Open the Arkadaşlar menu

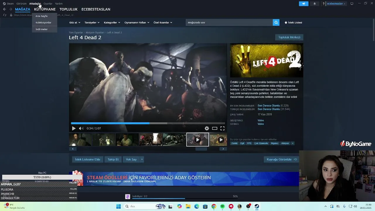tap(35, 4)
